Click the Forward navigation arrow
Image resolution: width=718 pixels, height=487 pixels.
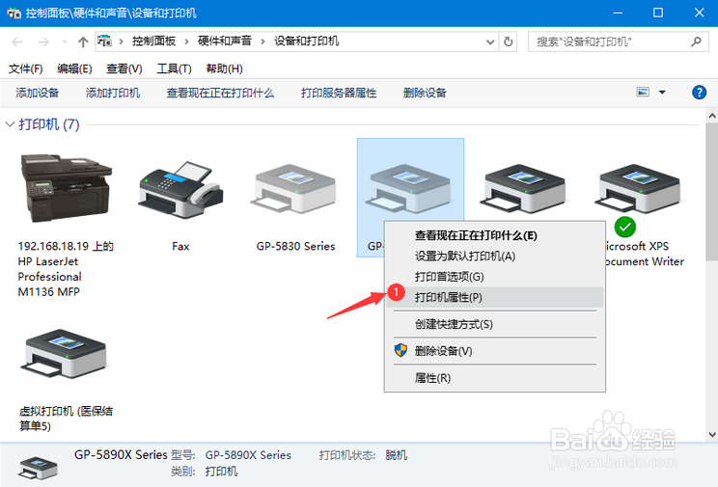(43, 42)
